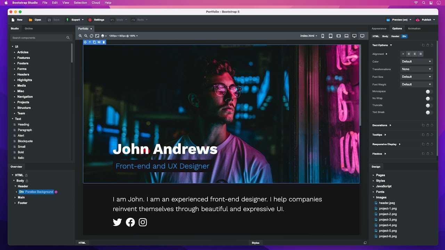This screenshot has height=250, width=445.
Task: Click the New button
Action: click(17, 20)
